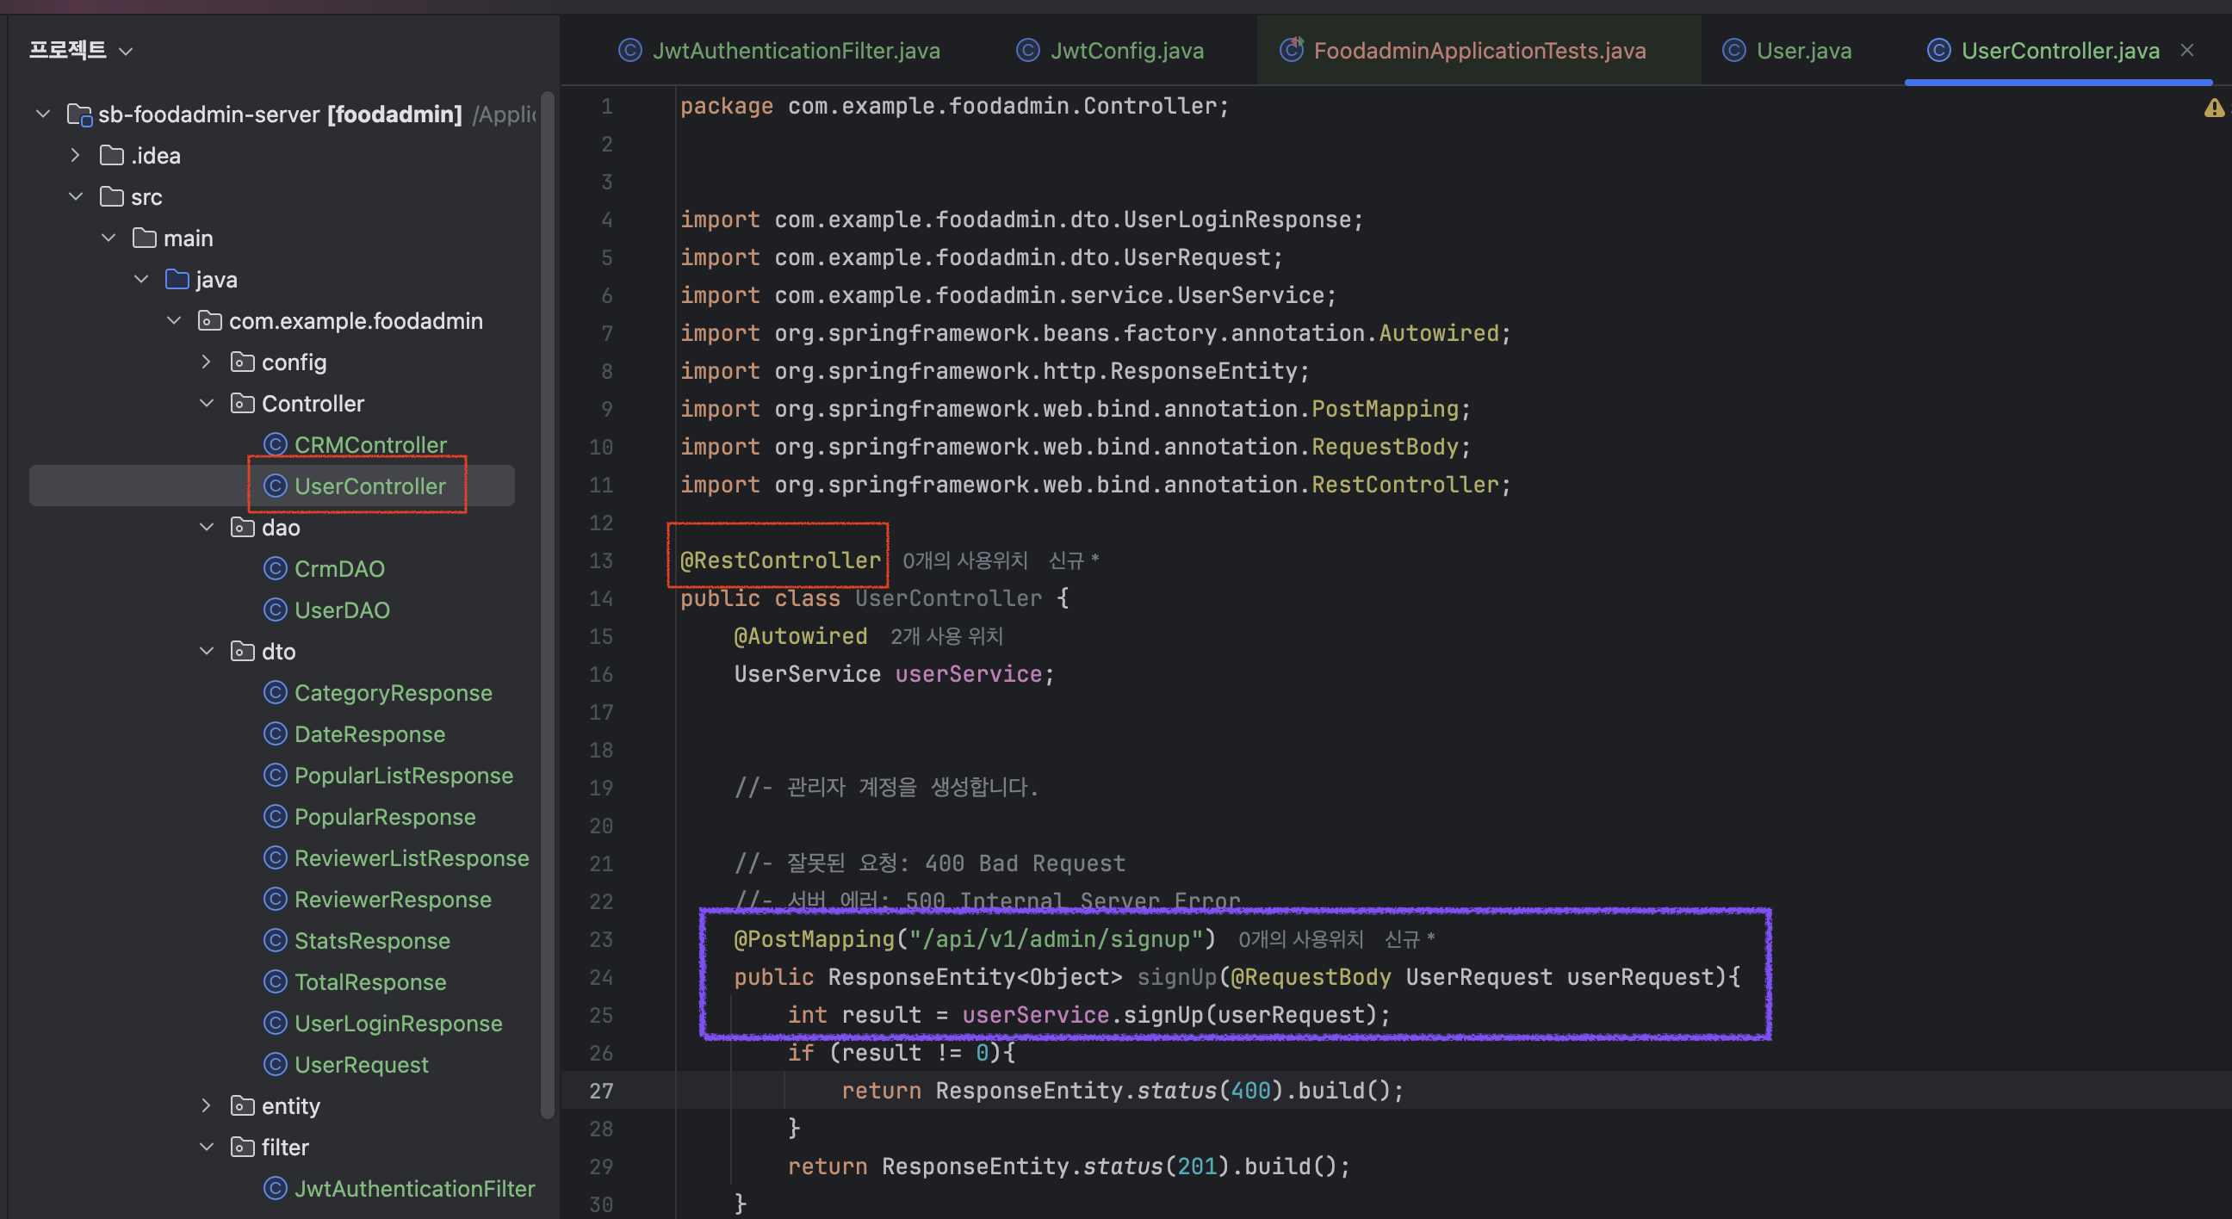Select PopularListResponse in the project tree

403,775
